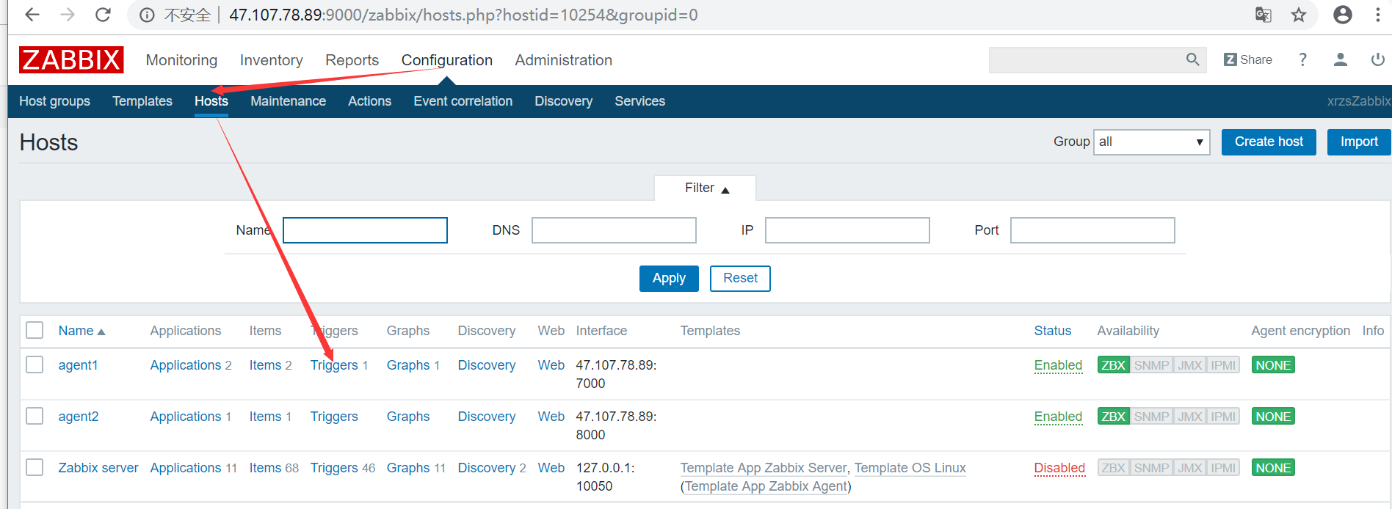
Task: Open the Monitoring menu
Action: tap(181, 60)
